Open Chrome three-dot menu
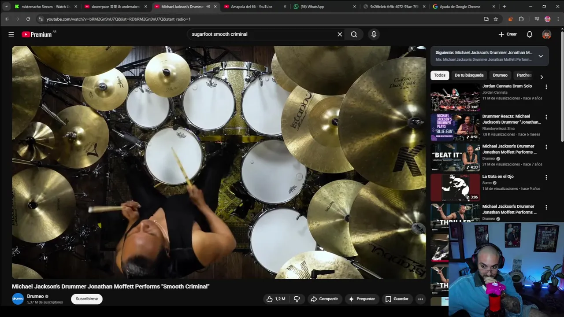Viewport: 564px width, 317px height. (558, 19)
